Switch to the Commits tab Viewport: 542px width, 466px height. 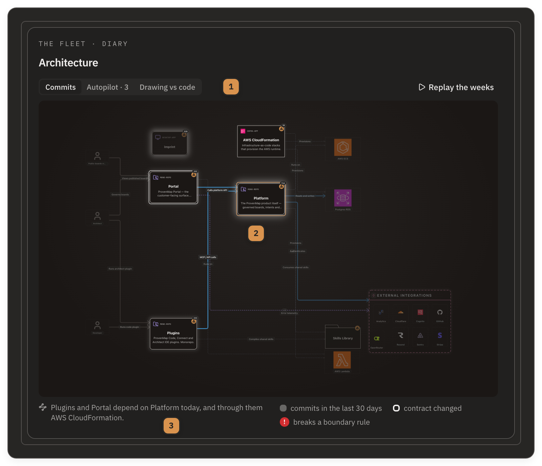pos(60,87)
